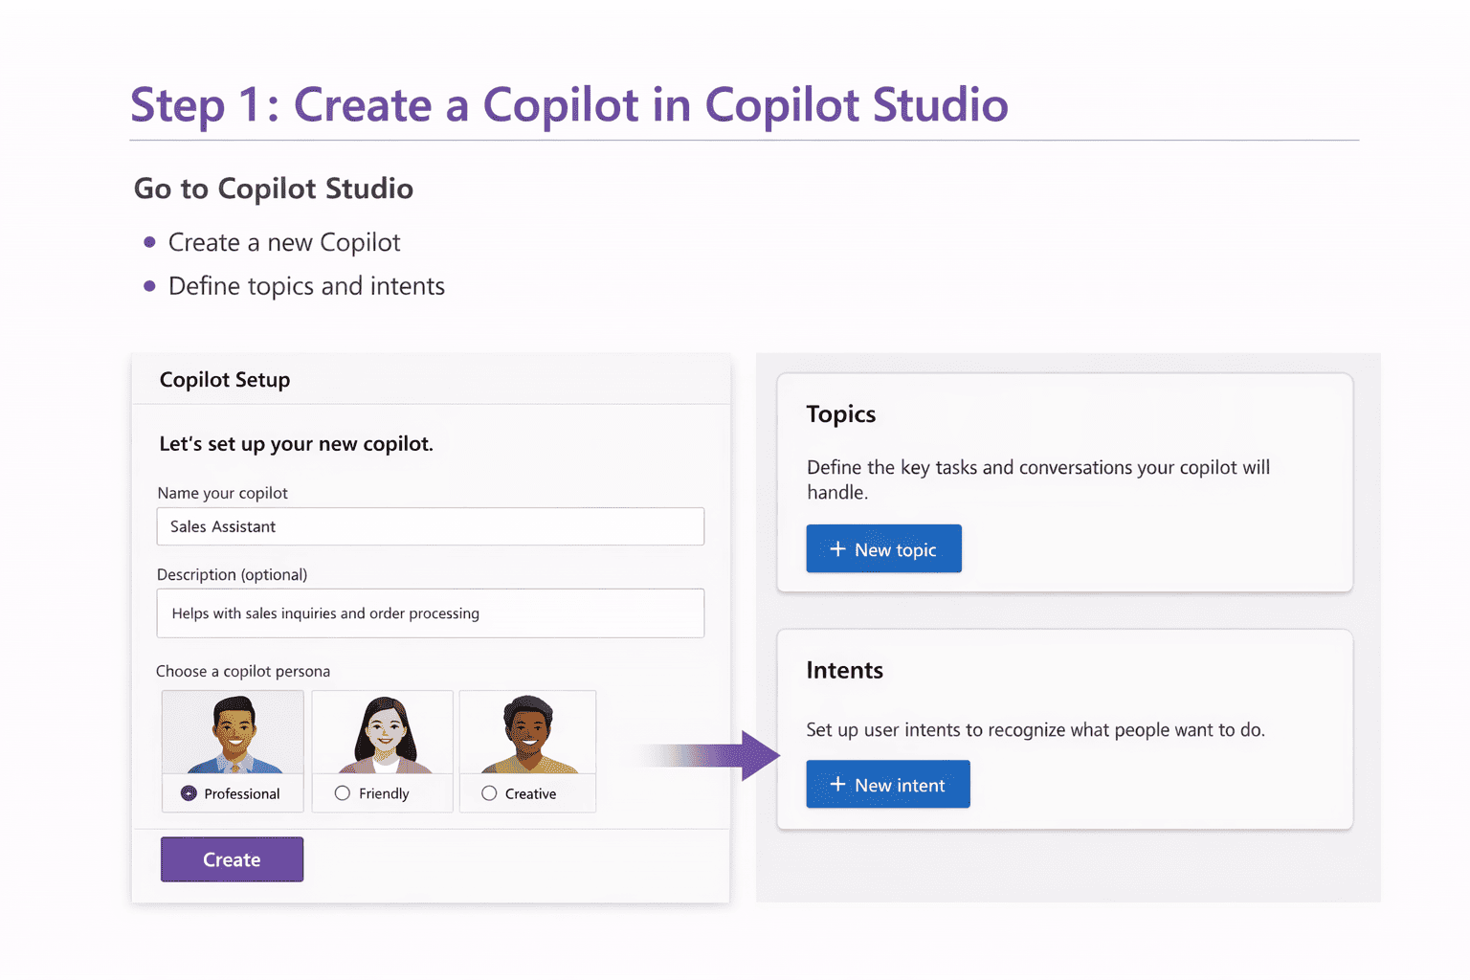The image size is (1470, 980).
Task: Click the Step 1 slide title
Action: click(x=568, y=104)
